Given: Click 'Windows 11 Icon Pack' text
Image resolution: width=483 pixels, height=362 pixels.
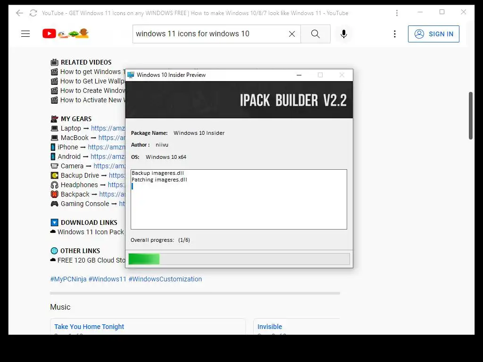Looking at the screenshot, I should [91, 232].
